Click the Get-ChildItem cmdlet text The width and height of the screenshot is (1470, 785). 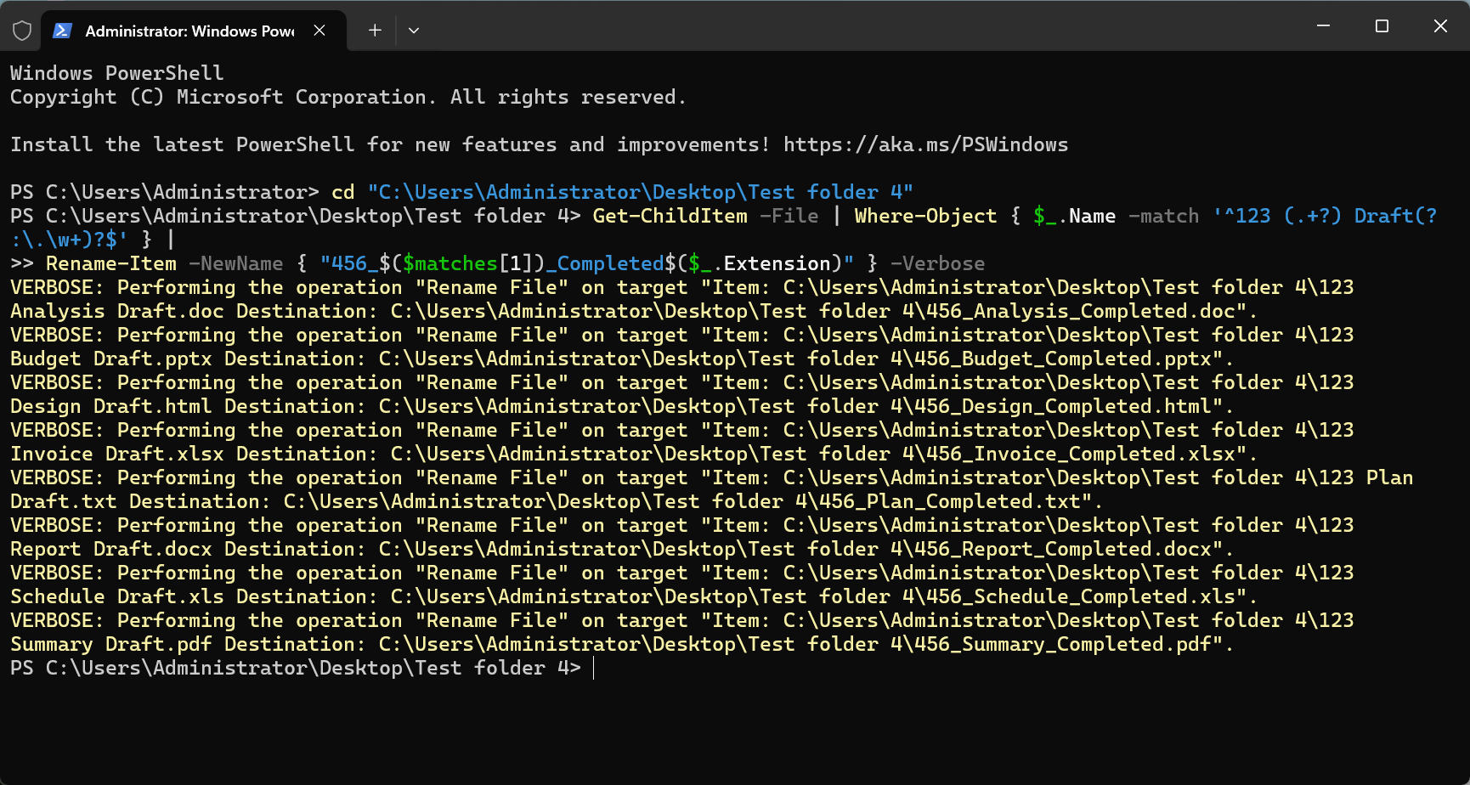[x=670, y=217]
